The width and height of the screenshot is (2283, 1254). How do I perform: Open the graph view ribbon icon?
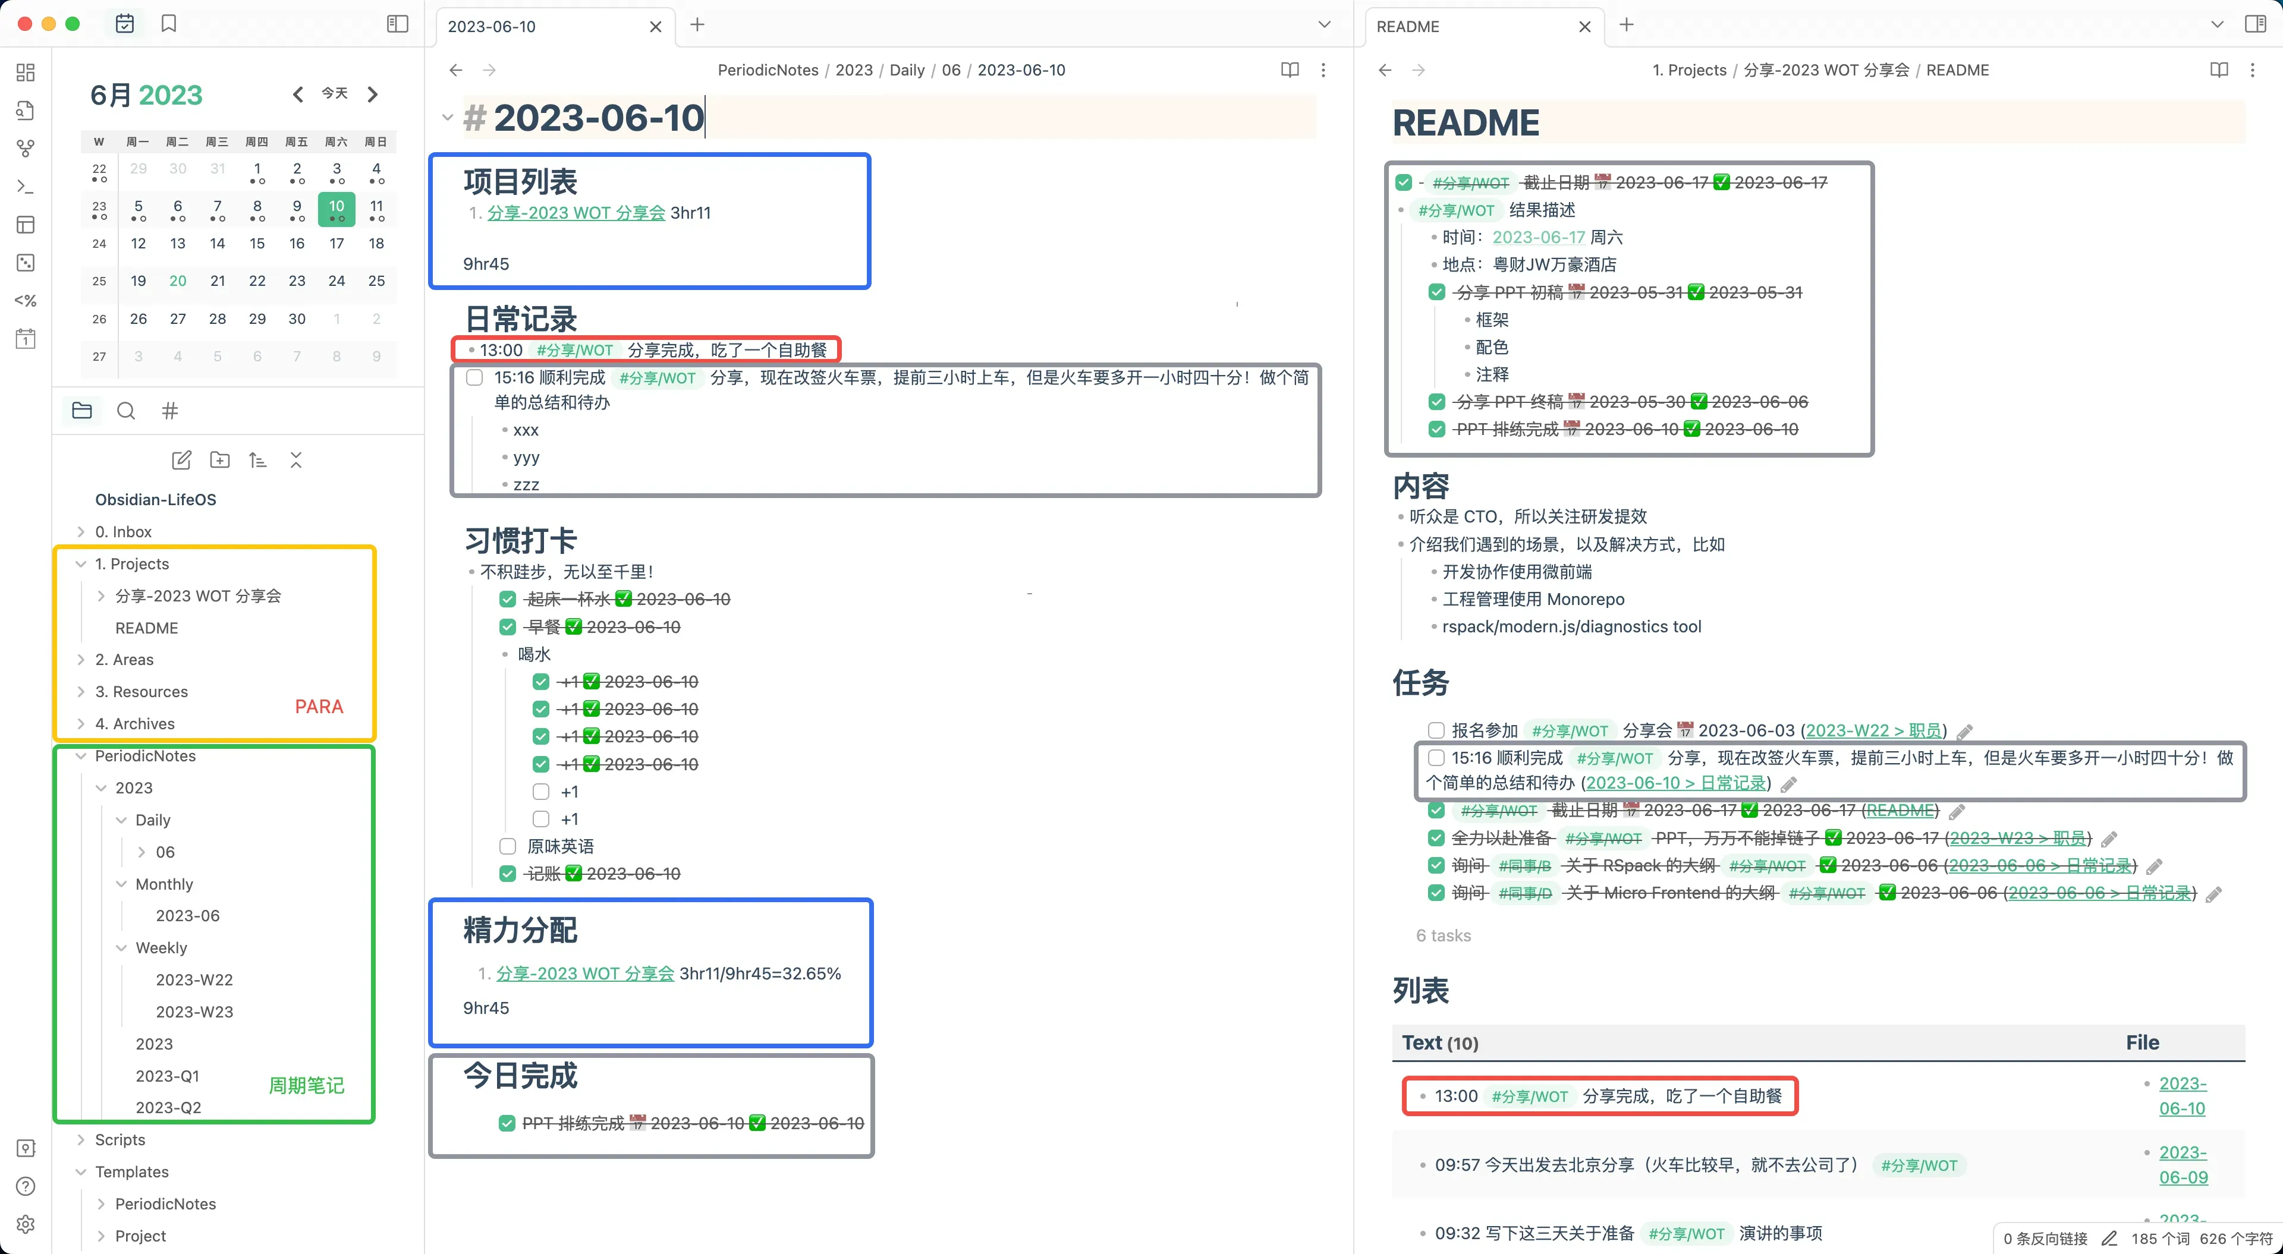pos(26,148)
